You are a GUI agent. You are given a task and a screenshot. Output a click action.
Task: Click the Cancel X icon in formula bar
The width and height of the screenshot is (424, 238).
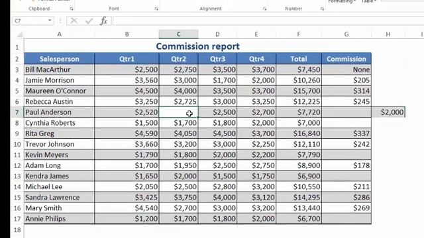(x=74, y=20)
